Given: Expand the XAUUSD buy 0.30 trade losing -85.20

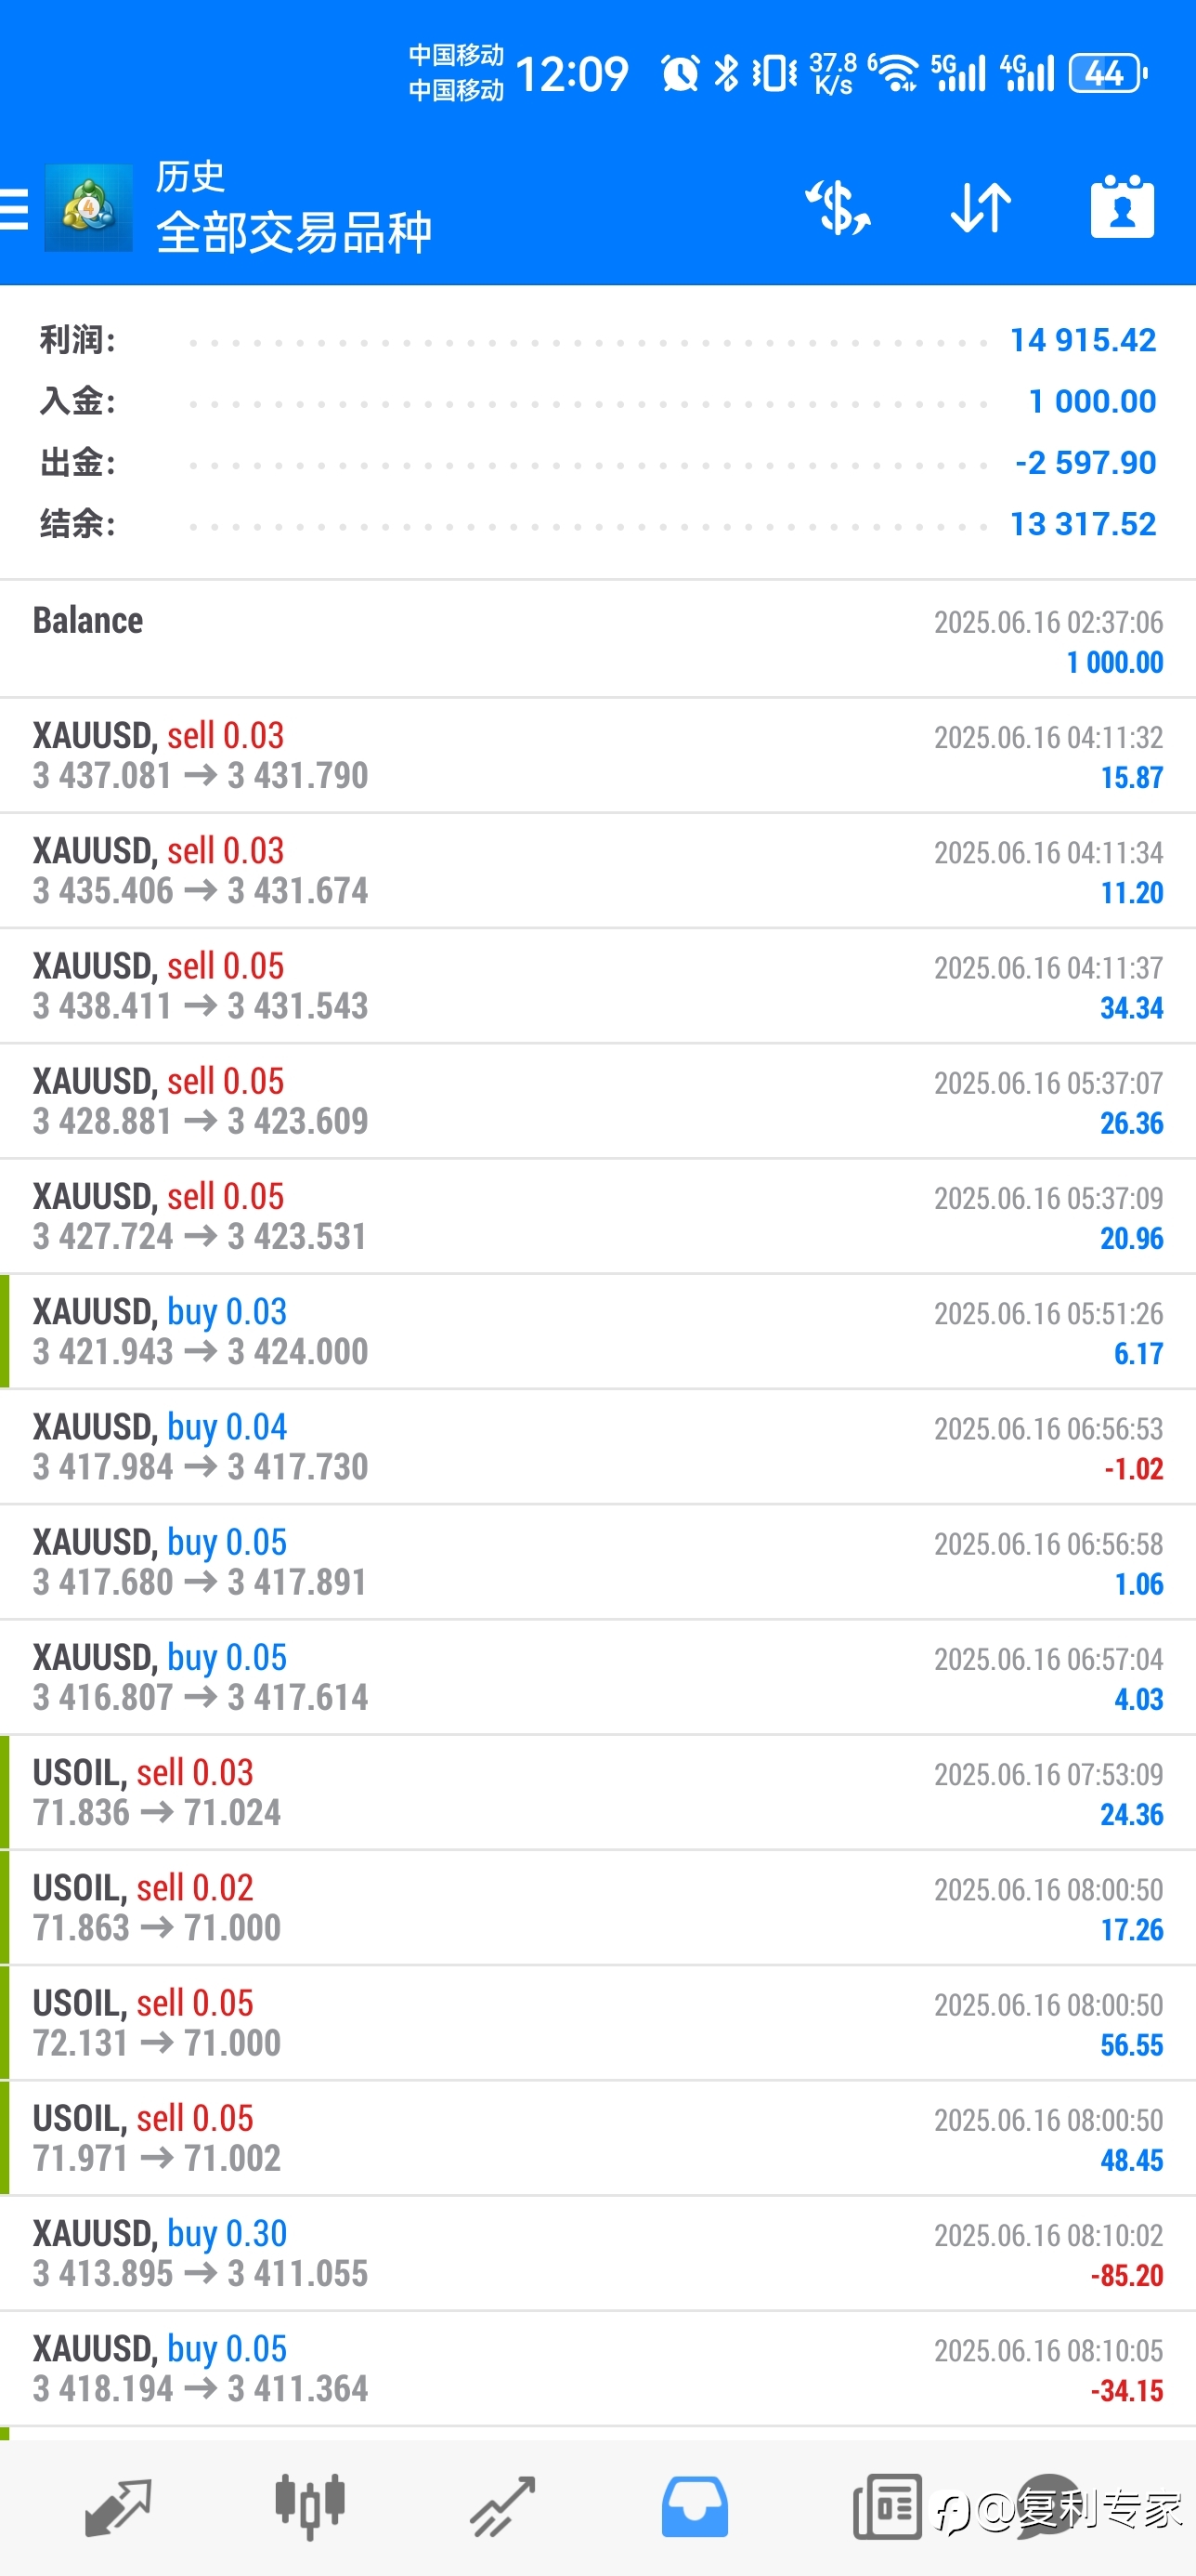Looking at the screenshot, I should point(597,2254).
